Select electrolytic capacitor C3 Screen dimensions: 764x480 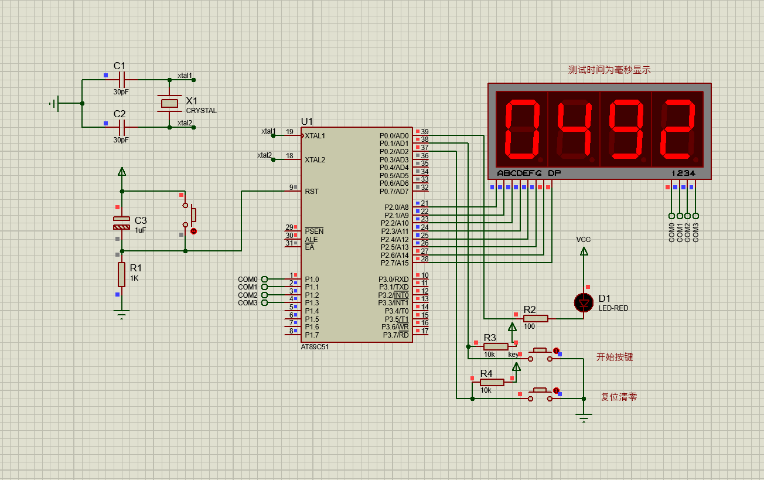pyautogui.click(x=121, y=223)
